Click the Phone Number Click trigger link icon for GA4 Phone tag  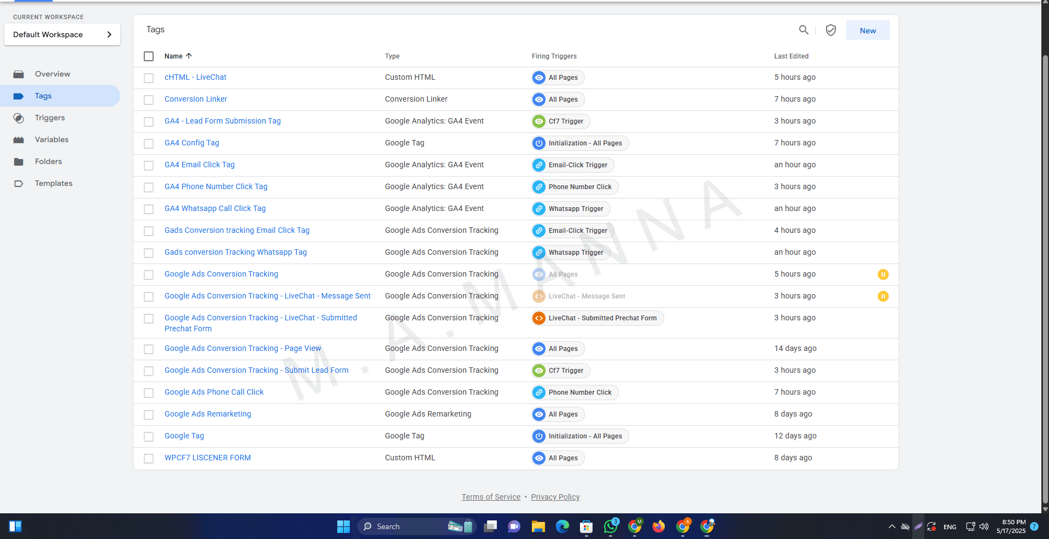pyautogui.click(x=539, y=187)
